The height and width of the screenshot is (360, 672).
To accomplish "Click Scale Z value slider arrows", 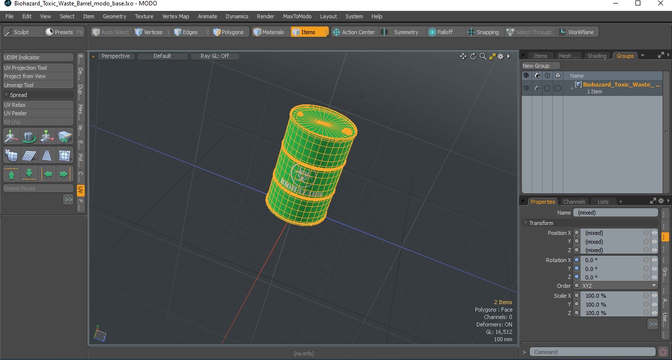I will point(654,313).
